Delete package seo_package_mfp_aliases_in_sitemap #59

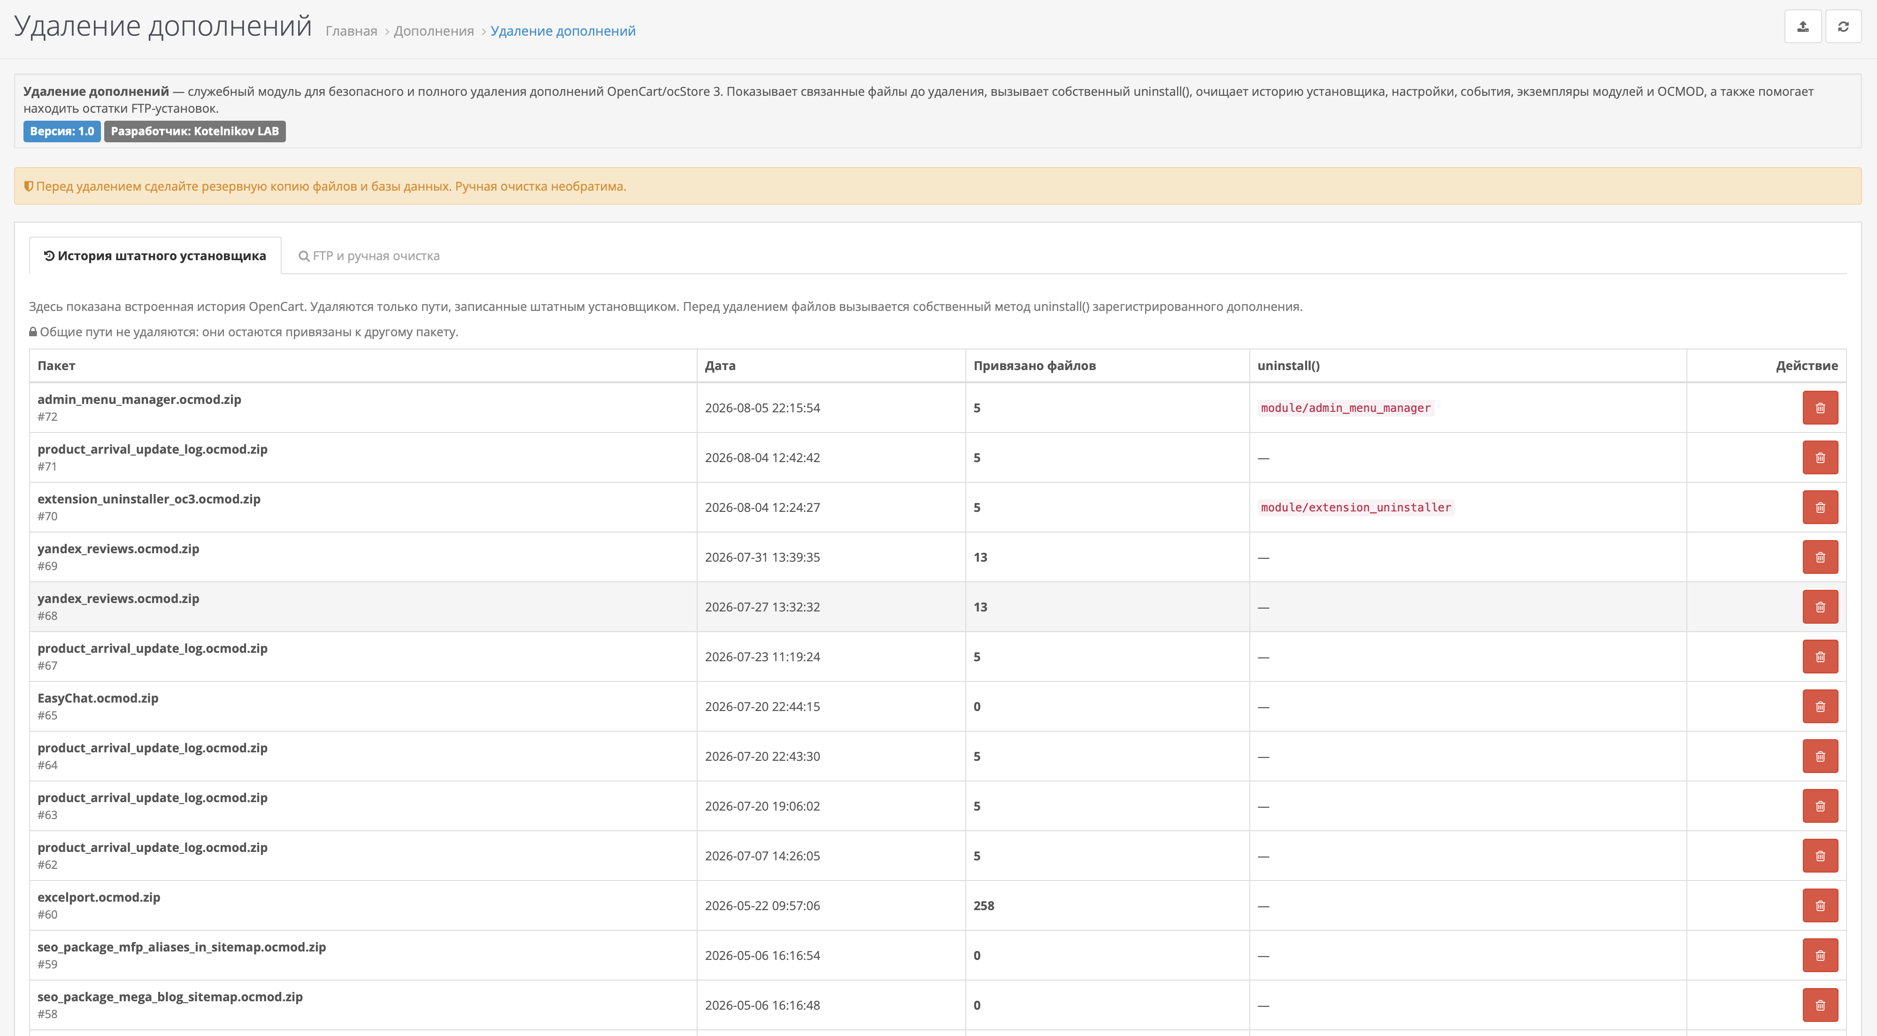(1820, 956)
